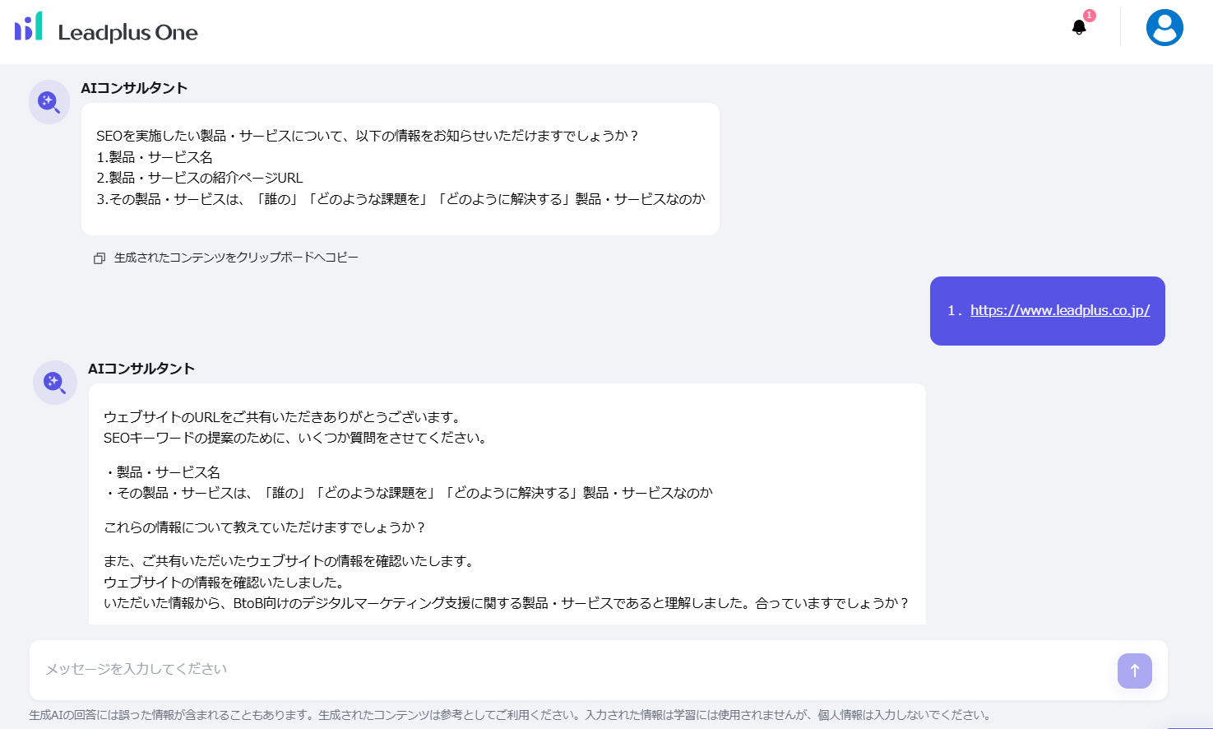Click the clipboard copy icon
Image resolution: width=1213 pixels, height=729 pixels.
[99, 257]
